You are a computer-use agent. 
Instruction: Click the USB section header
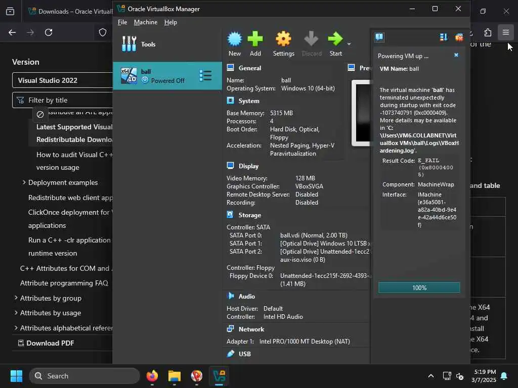[244, 354]
